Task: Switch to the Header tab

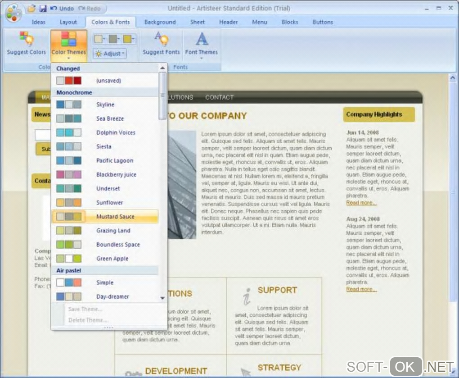Action: click(x=229, y=22)
